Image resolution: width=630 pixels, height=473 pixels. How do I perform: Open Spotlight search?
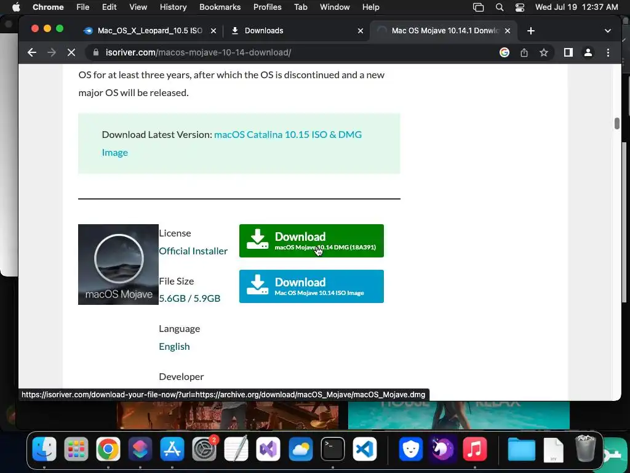pyautogui.click(x=500, y=7)
